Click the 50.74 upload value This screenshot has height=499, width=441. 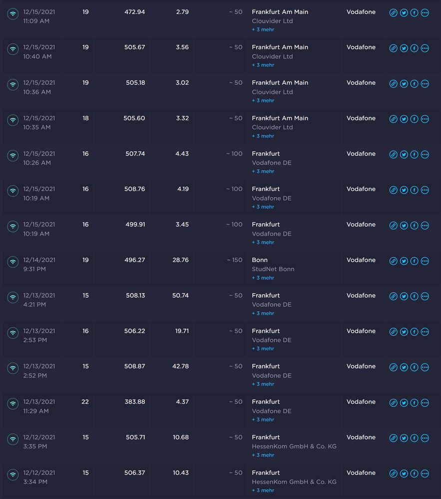coord(180,296)
